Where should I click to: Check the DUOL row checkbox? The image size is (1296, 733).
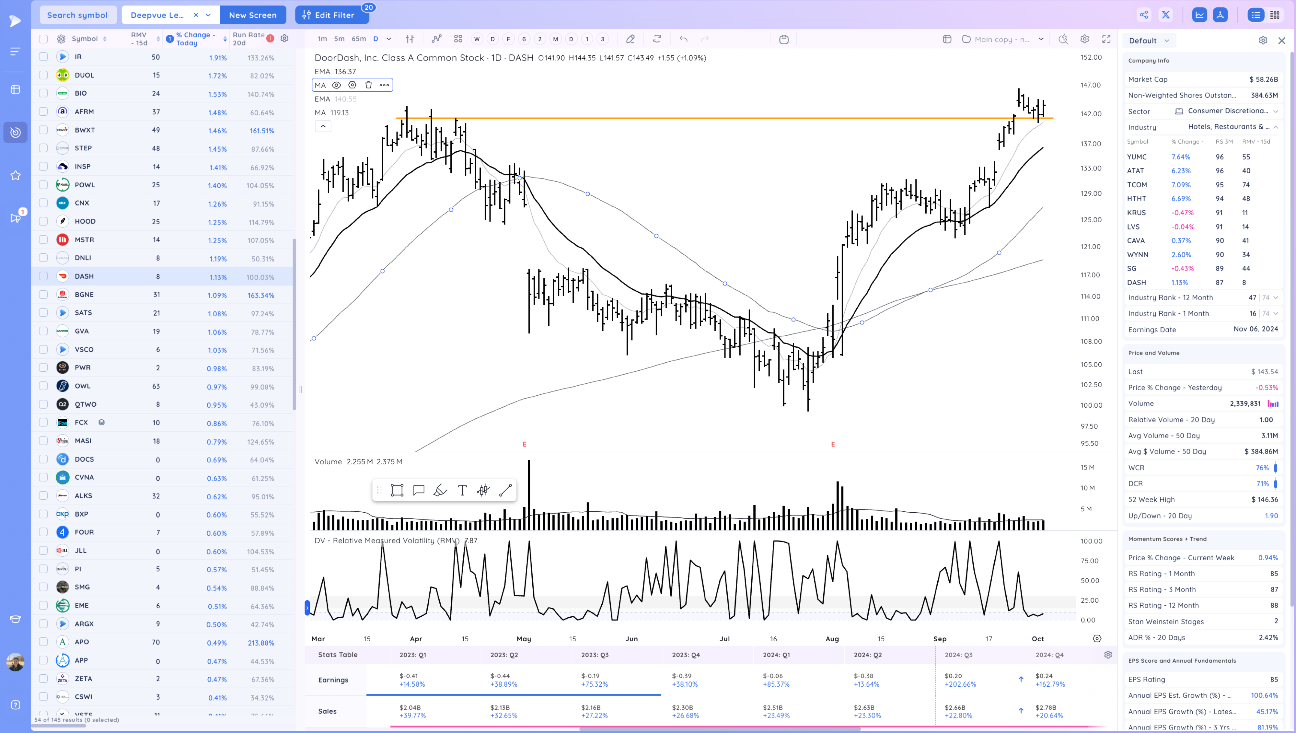coord(43,75)
